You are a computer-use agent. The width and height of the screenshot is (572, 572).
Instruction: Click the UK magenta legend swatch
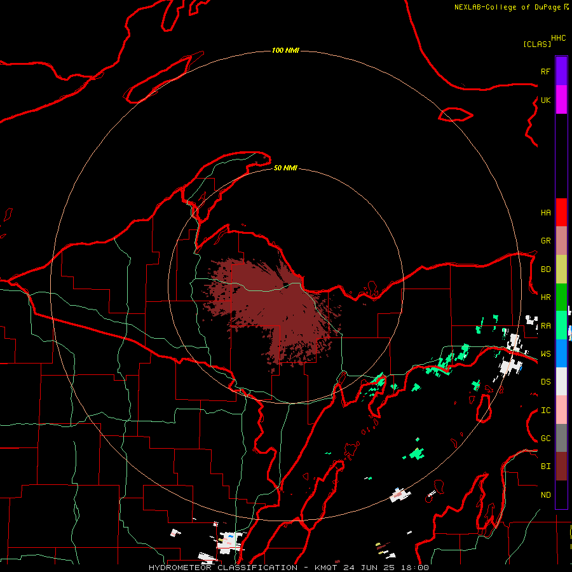coord(561,100)
